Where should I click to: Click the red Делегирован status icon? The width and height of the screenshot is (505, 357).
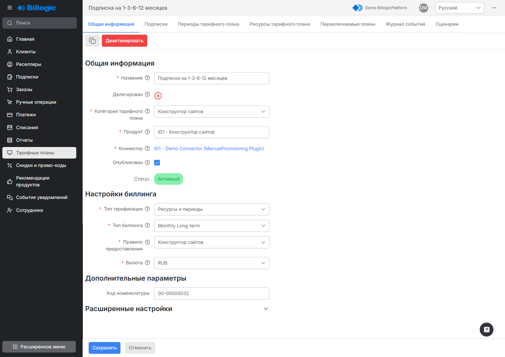(x=158, y=96)
